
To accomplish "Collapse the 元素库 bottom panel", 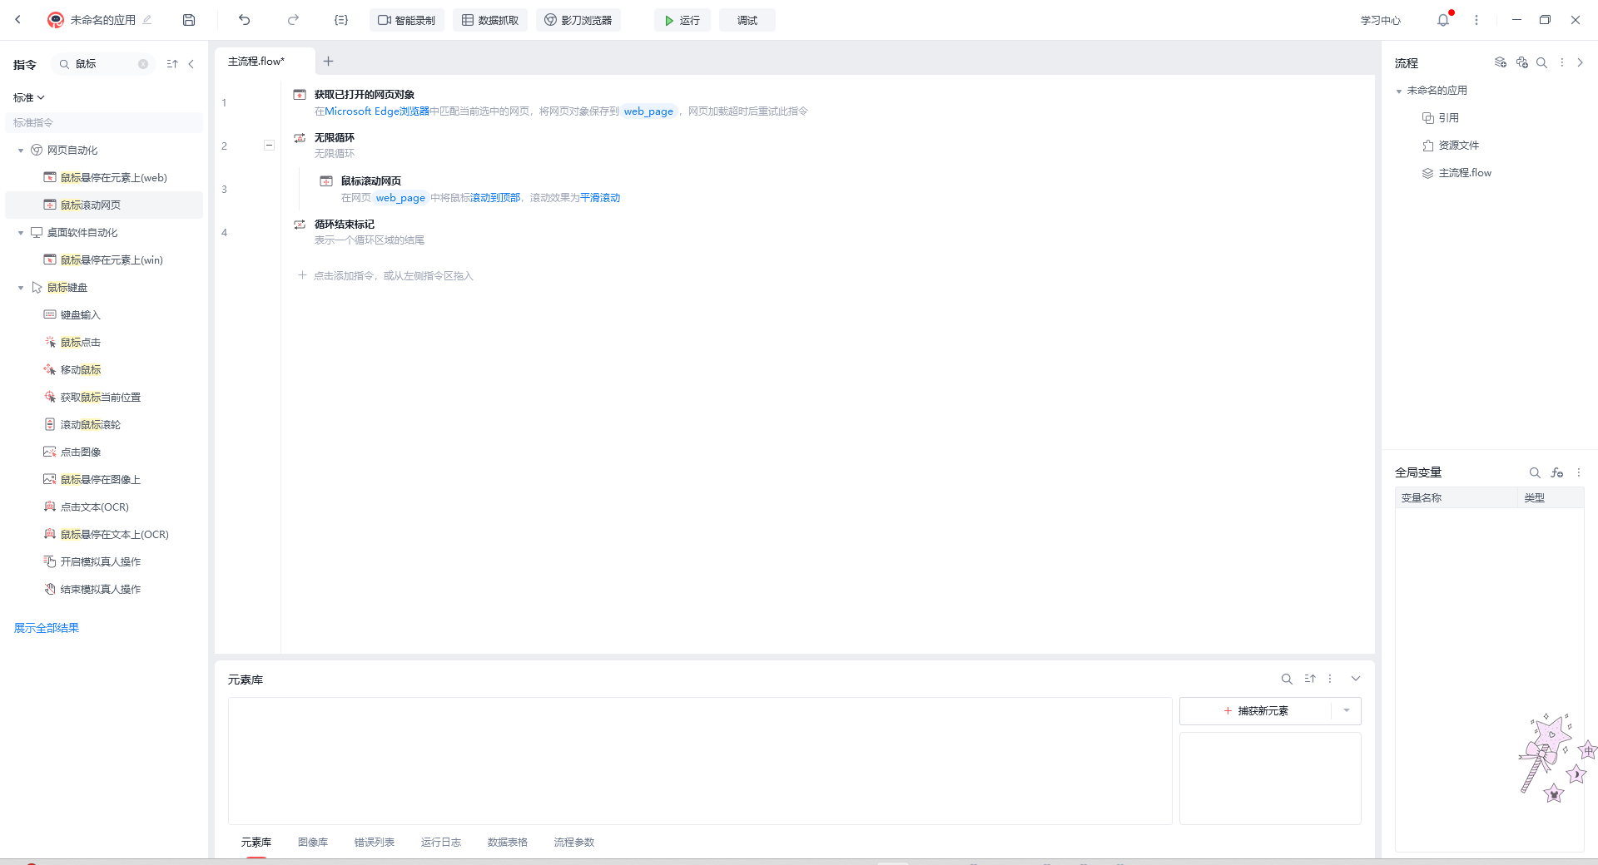I will (x=1356, y=679).
